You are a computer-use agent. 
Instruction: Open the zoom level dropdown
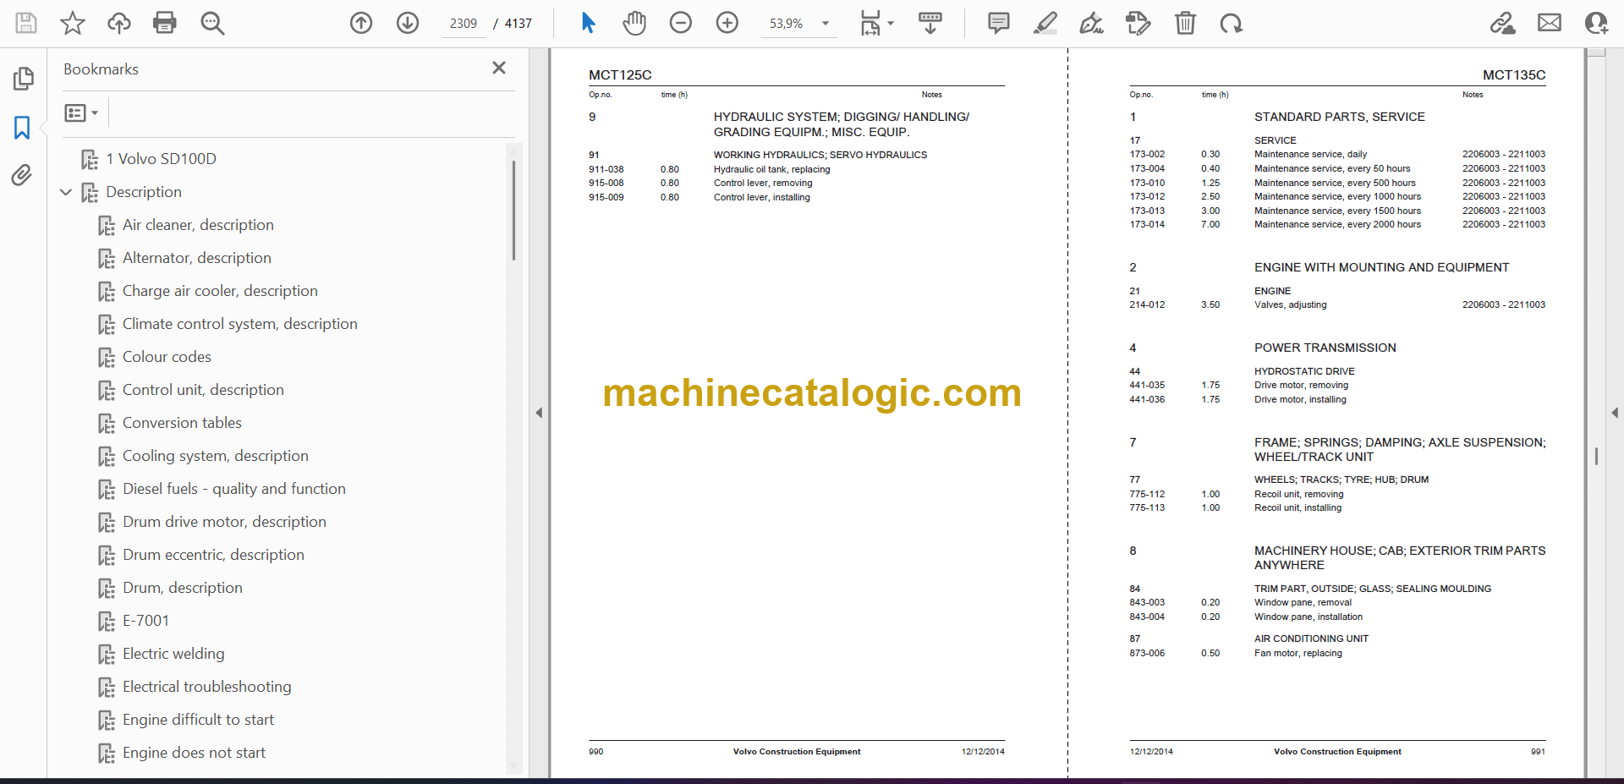(826, 24)
